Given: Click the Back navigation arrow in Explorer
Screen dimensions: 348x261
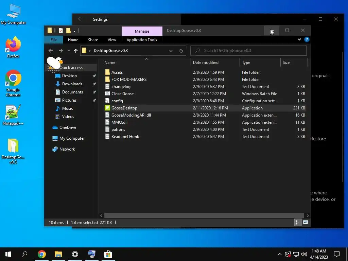Looking at the screenshot, I should (x=51, y=51).
